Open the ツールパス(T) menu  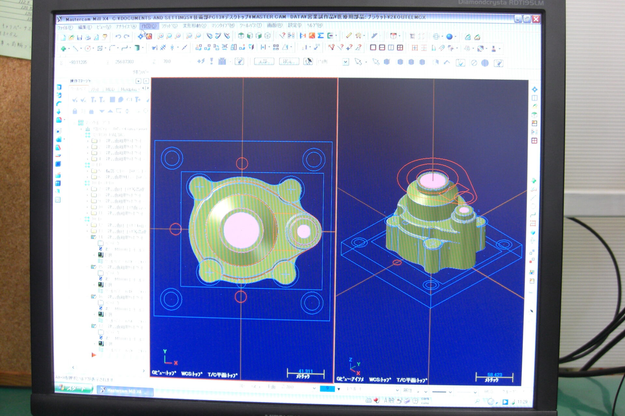coord(251,25)
